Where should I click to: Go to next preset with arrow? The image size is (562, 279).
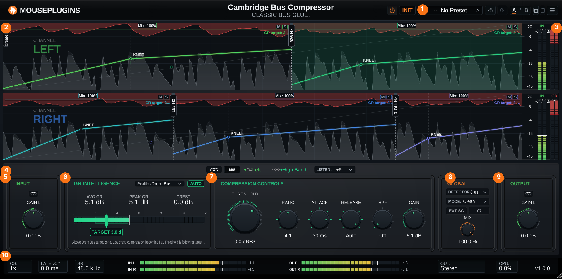pos(477,10)
